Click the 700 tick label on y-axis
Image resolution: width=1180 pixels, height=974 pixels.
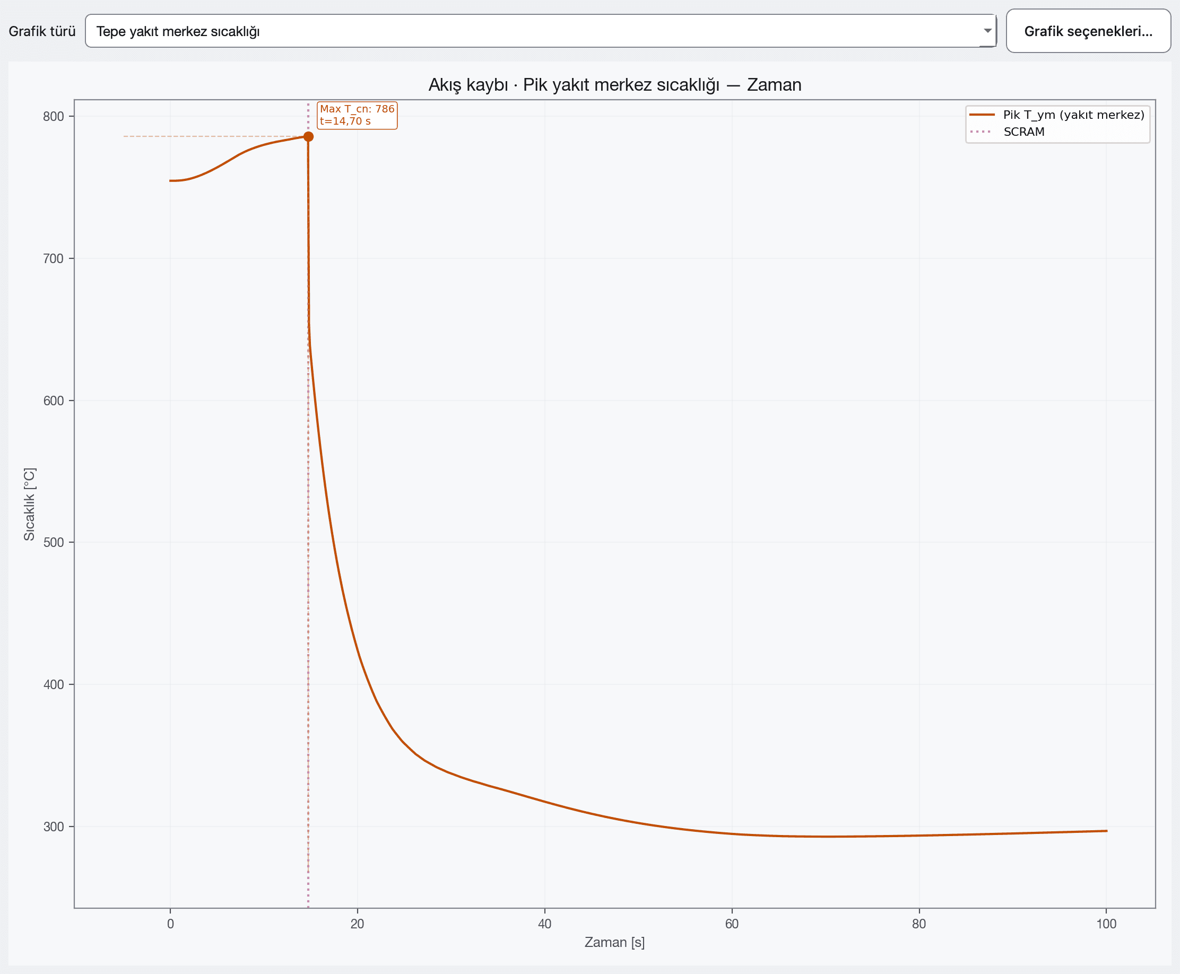(53, 259)
